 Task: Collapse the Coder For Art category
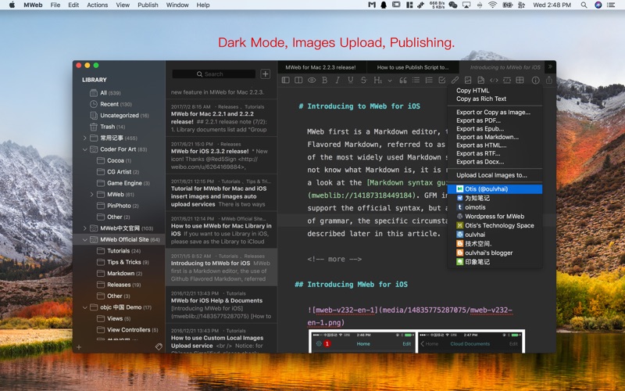[x=85, y=149]
